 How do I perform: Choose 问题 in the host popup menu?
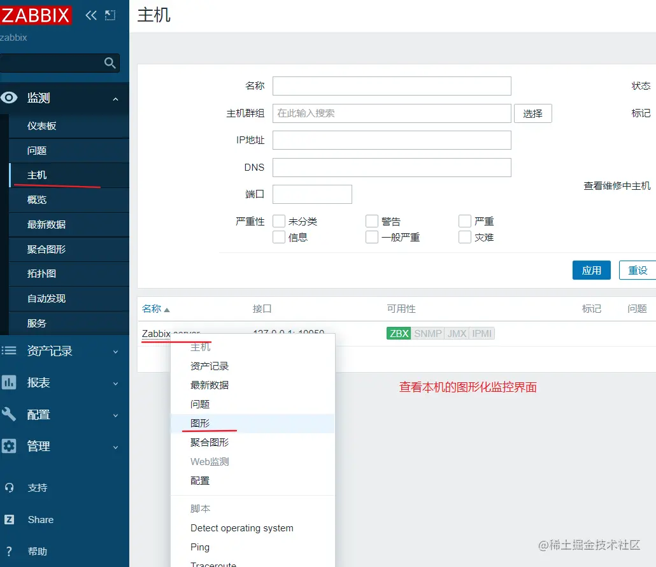(x=253, y=404)
